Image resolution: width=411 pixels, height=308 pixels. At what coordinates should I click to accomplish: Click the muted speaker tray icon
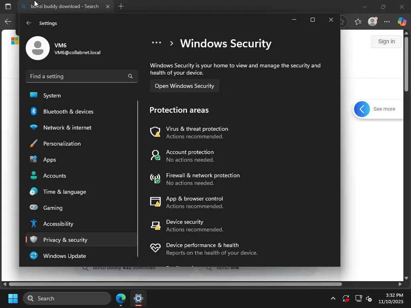pos(369,298)
